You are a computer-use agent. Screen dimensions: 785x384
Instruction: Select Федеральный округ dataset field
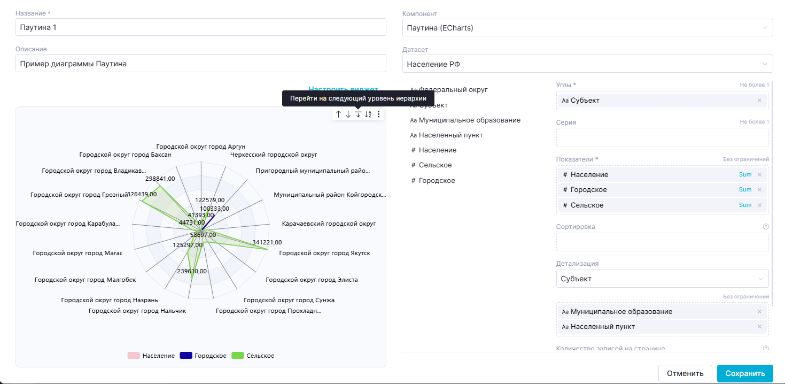point(453,90)
